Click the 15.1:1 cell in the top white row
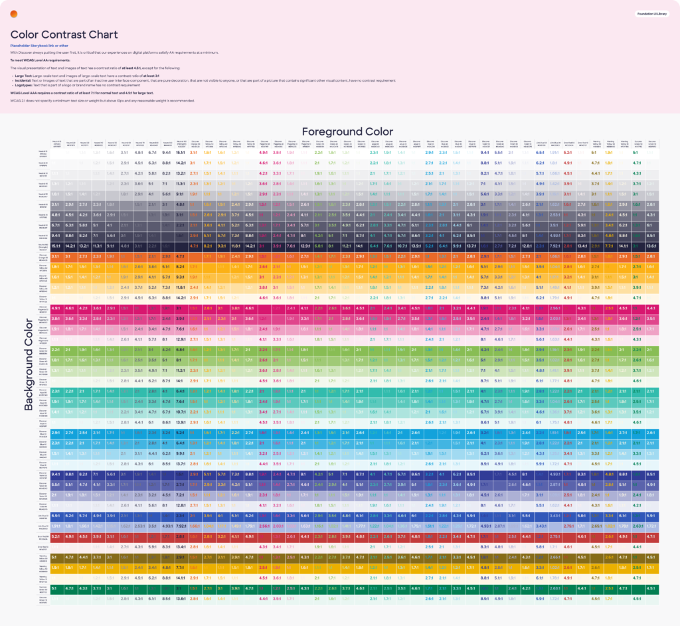This screenshot has height=626, width=680. [181, 153]
